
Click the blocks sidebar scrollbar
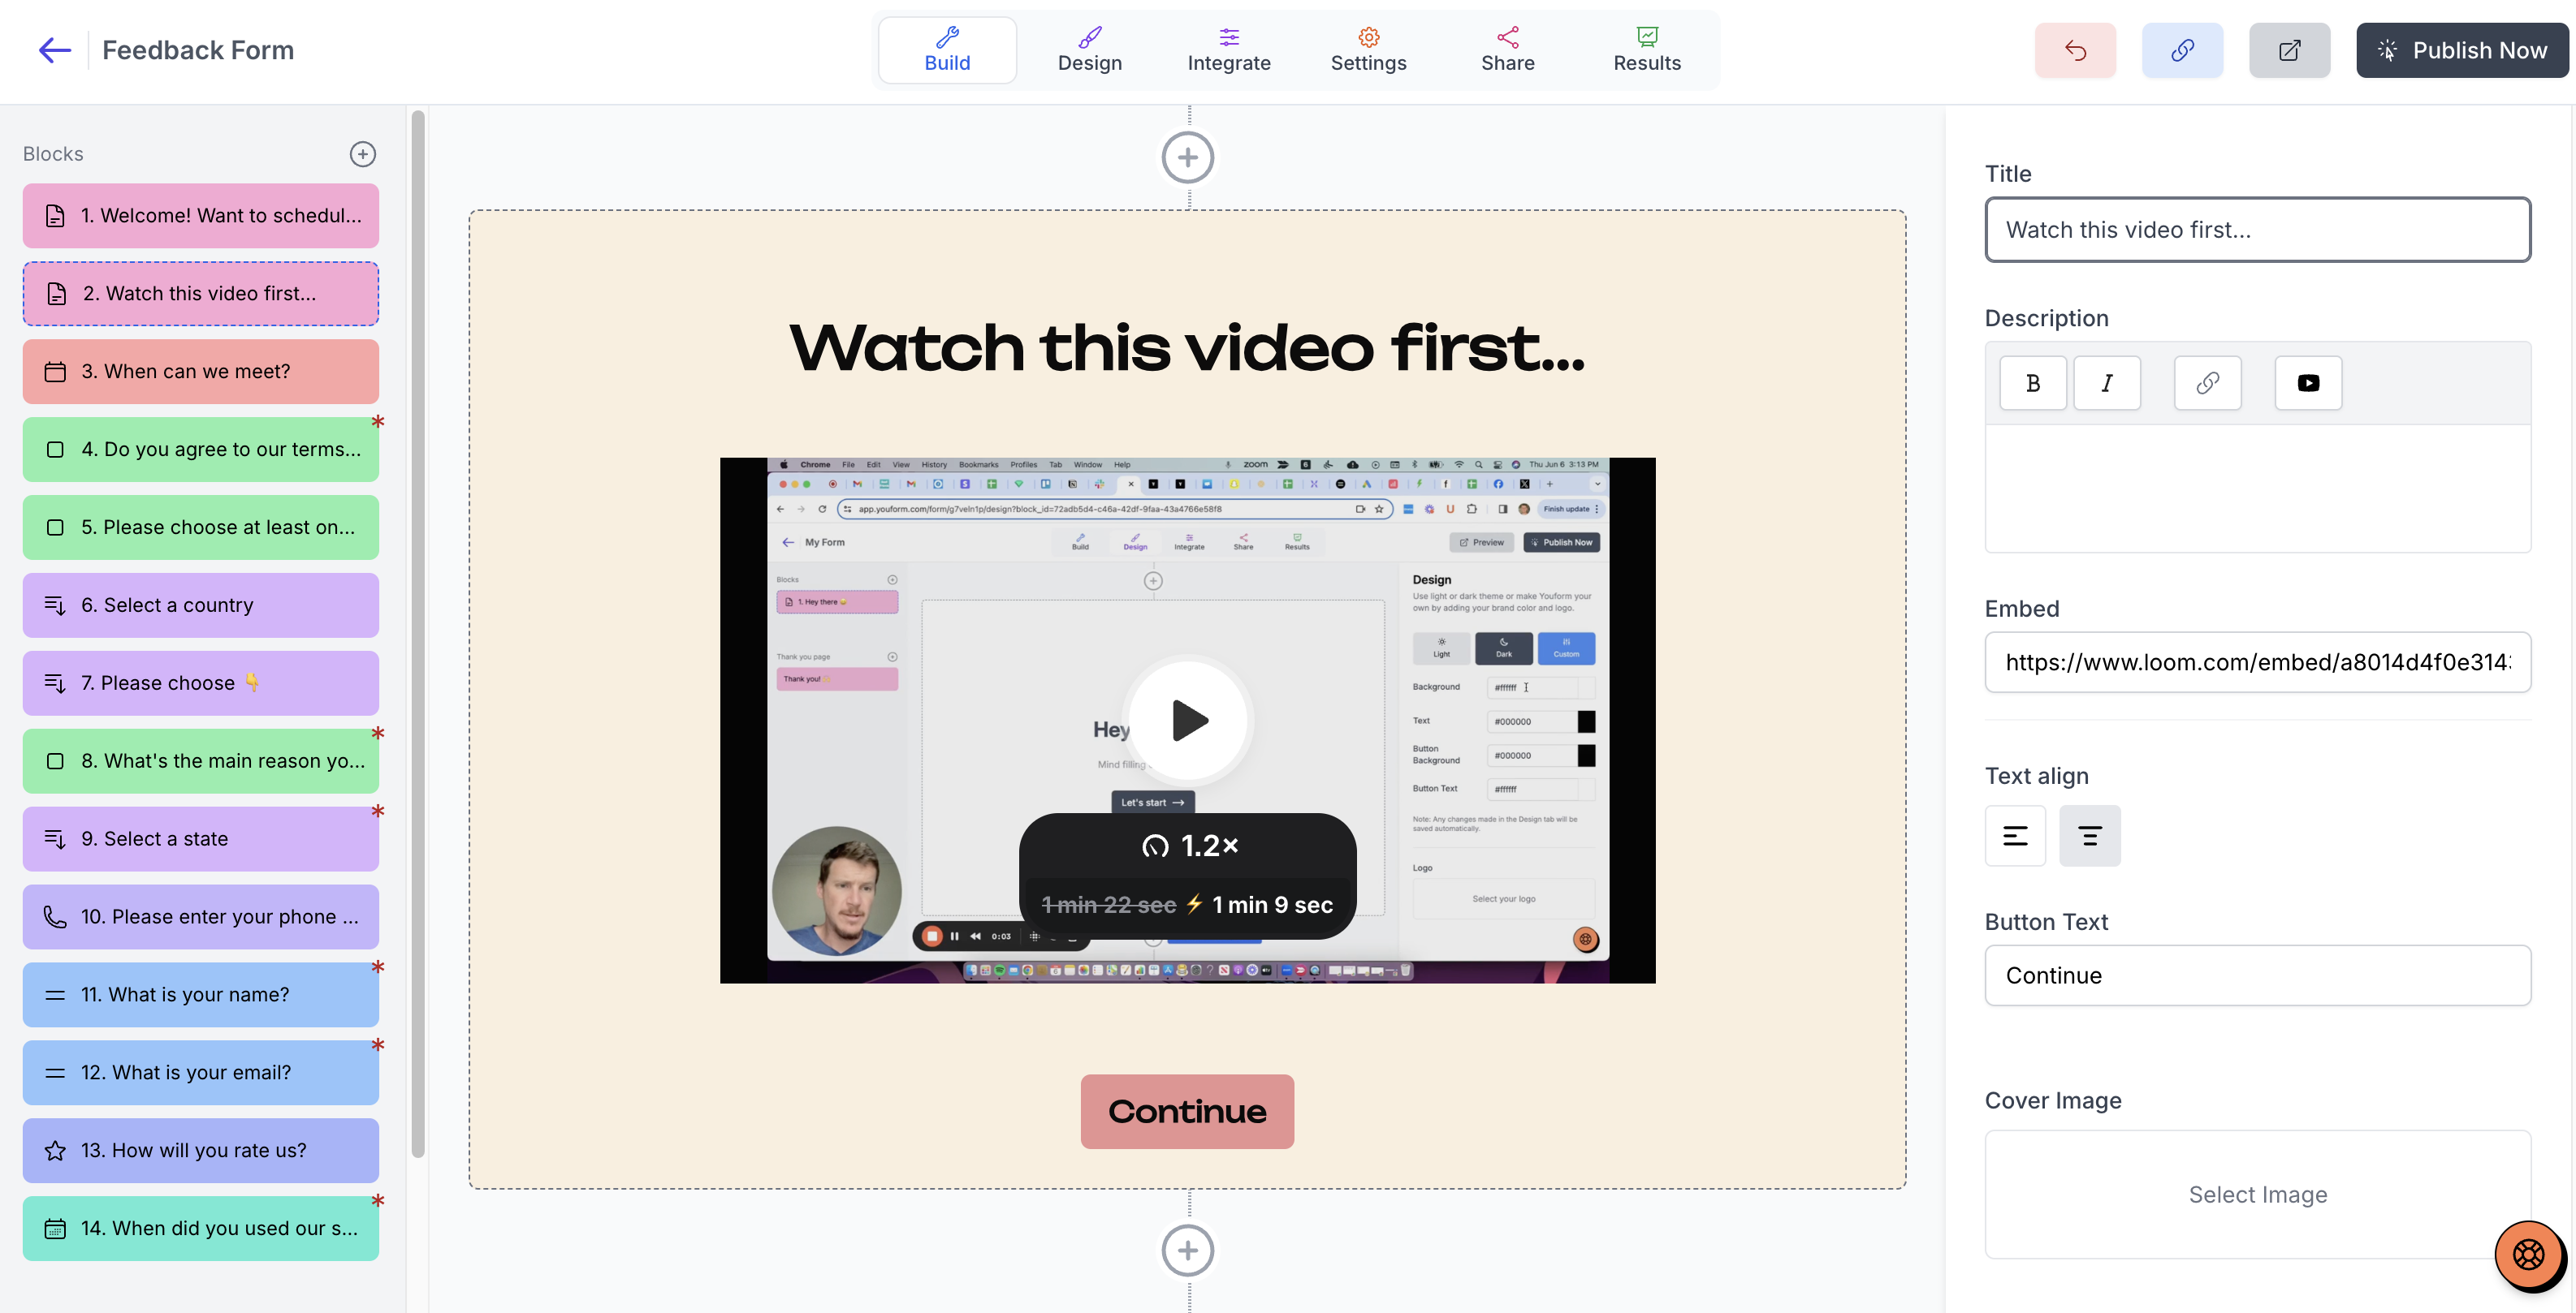point(418,635)
